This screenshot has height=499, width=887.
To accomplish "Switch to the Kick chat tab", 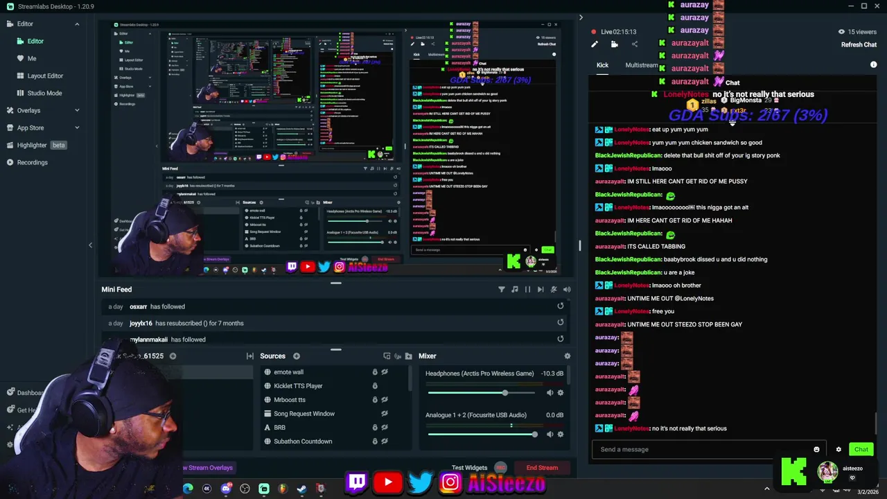I will coord(602,65).
